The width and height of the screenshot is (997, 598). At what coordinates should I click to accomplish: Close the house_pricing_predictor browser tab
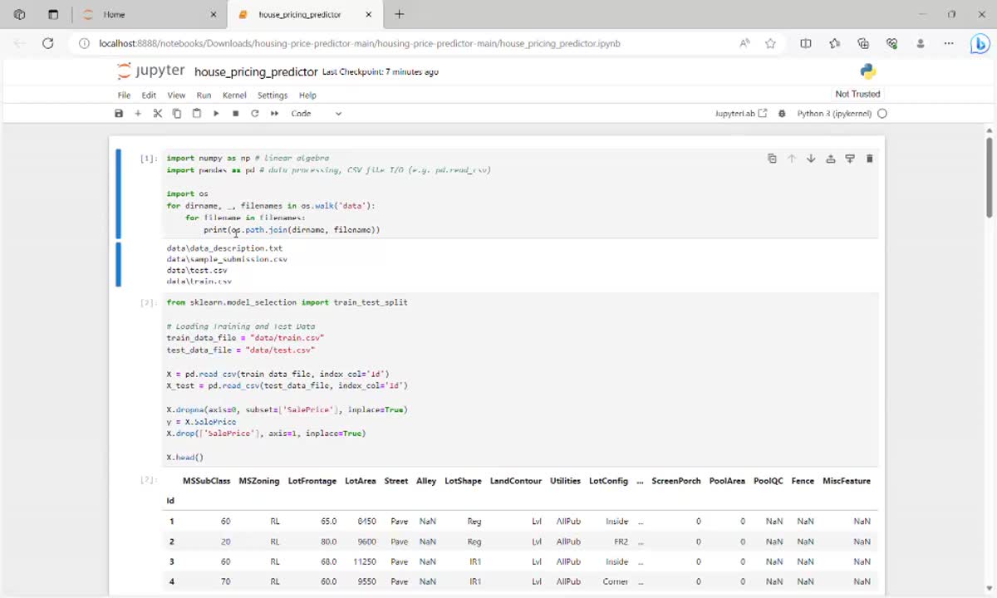pyautogui.click(x=369, y=14)
